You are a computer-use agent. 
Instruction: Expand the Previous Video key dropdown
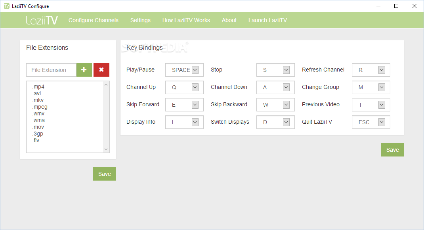382,105
